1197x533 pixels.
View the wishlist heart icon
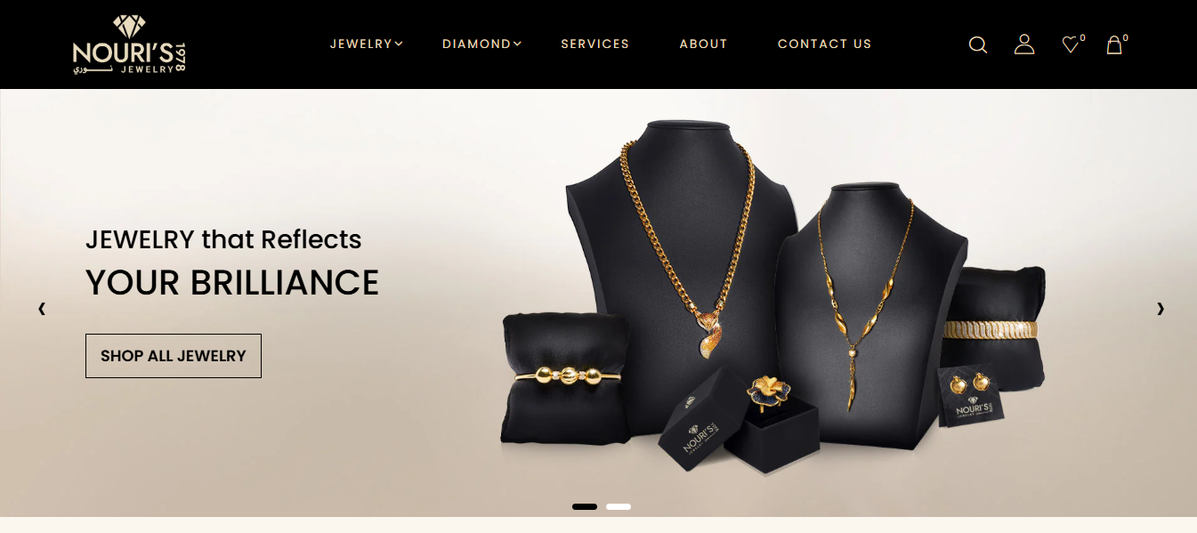click(1071, 44)
